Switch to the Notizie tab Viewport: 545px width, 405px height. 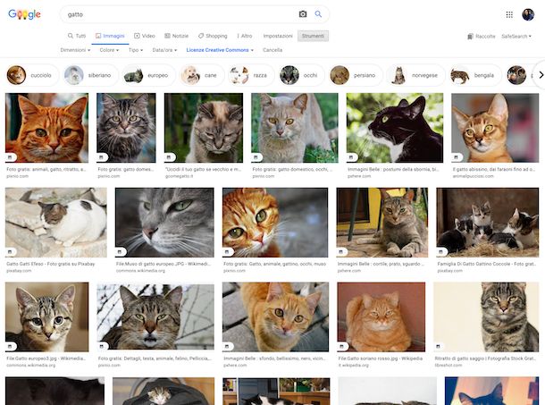[x=176, y=36]
